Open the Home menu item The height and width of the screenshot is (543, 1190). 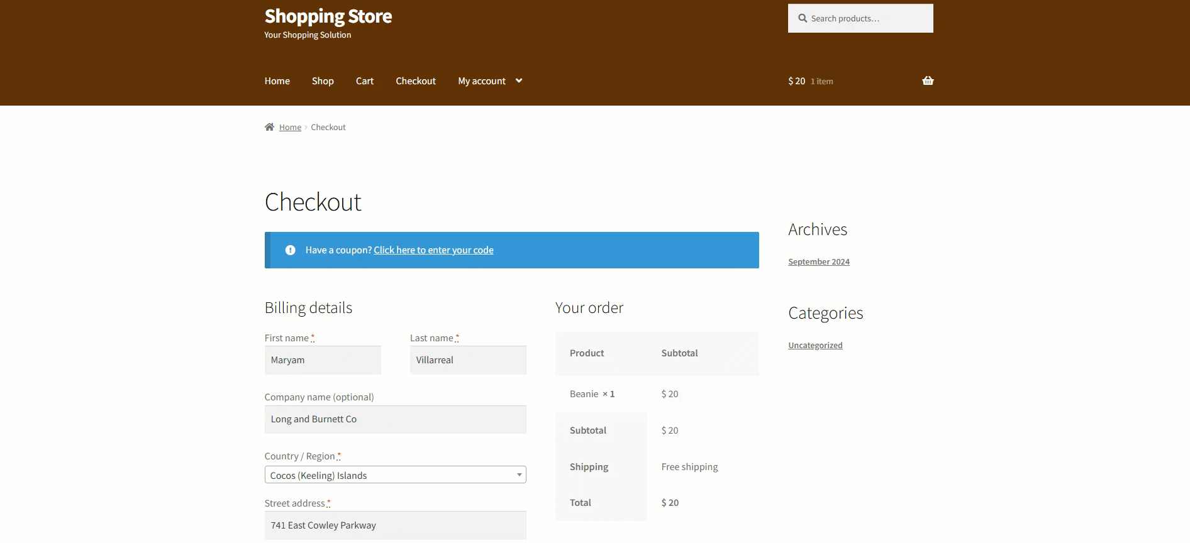(277, 81)
